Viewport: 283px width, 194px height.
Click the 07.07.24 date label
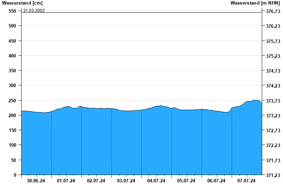coord(247,181)
